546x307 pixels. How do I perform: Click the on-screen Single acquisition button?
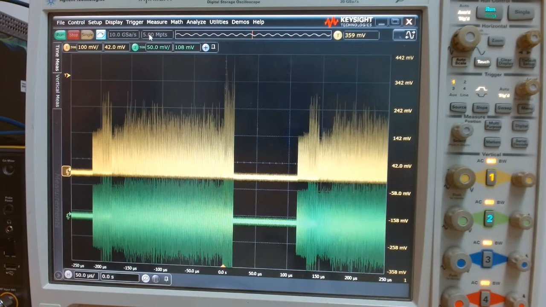coord(87,35)
